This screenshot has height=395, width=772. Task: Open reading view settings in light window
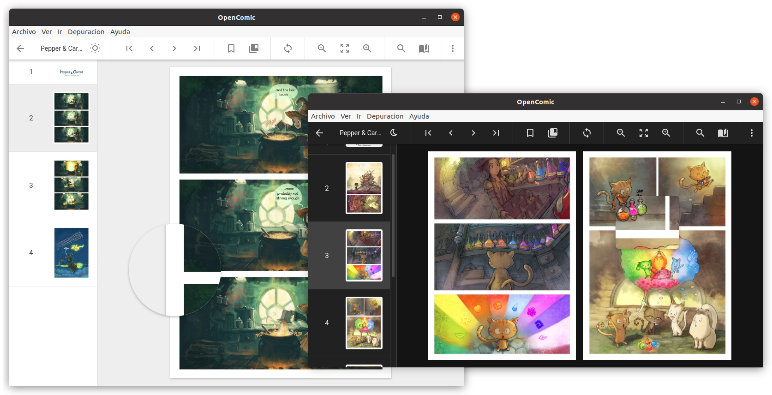[424, 48]
